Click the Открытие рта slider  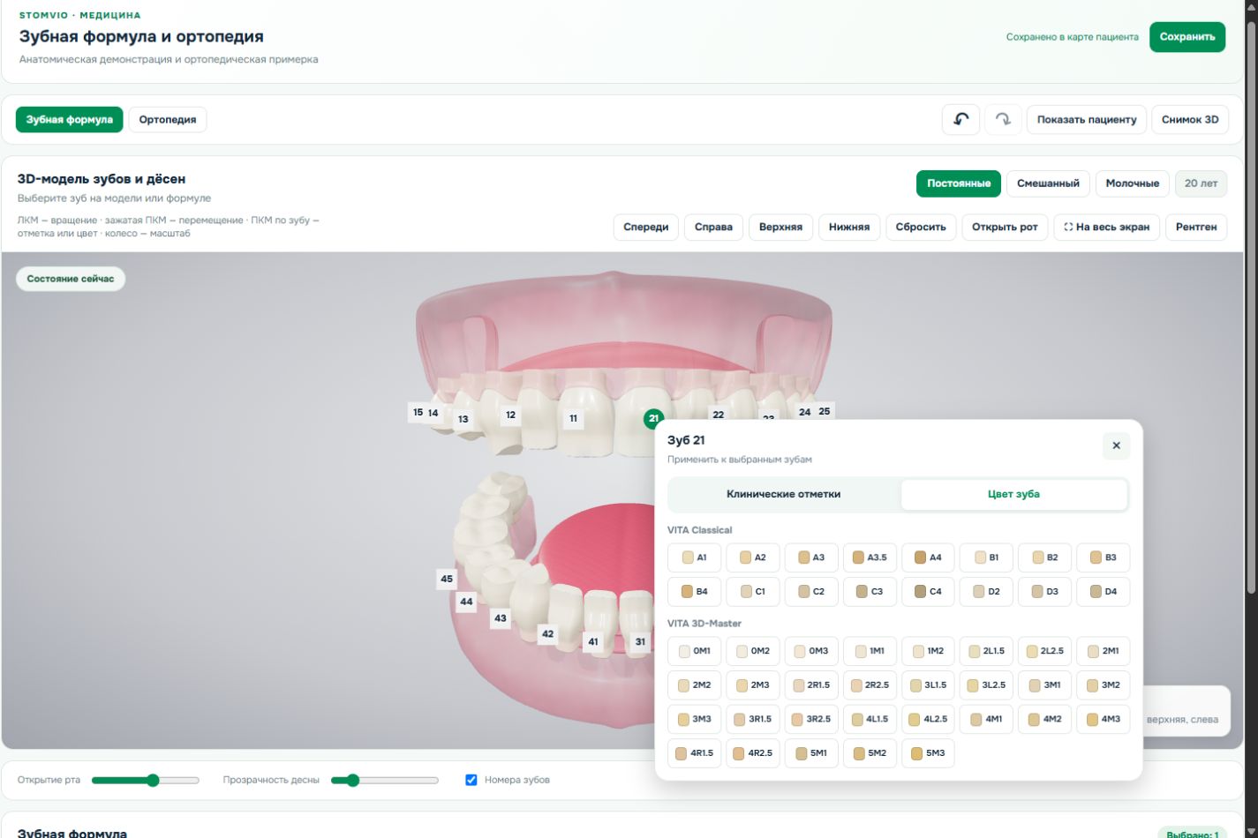tap(146, 780)
